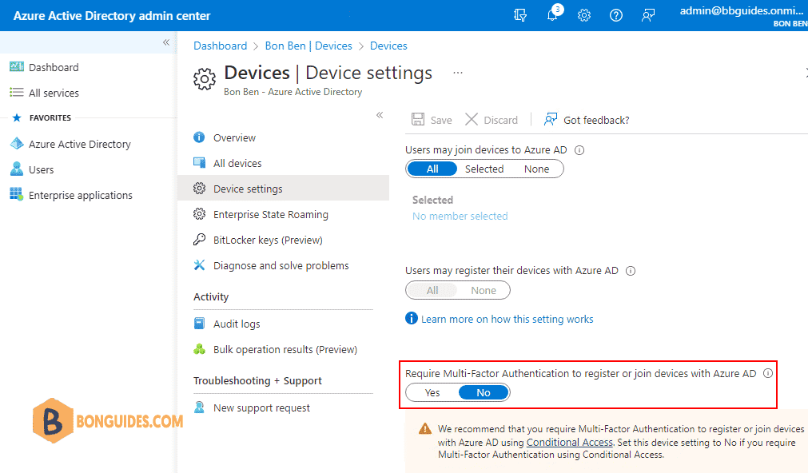
Task: Click the Discard button
Action: point(492,120)
